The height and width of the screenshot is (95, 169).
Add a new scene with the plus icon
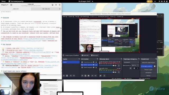click(x=64, y=76)
